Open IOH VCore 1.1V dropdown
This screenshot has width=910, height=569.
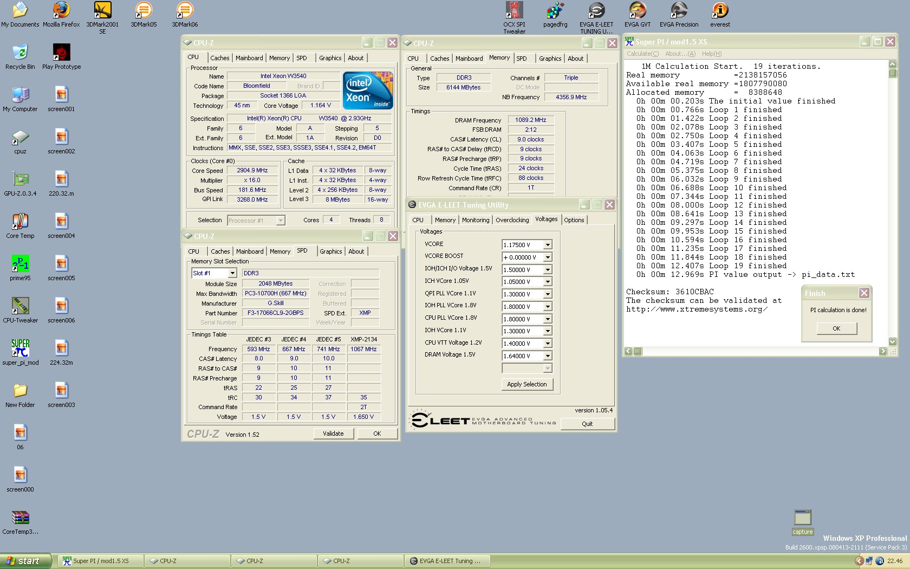click(548, 331)
